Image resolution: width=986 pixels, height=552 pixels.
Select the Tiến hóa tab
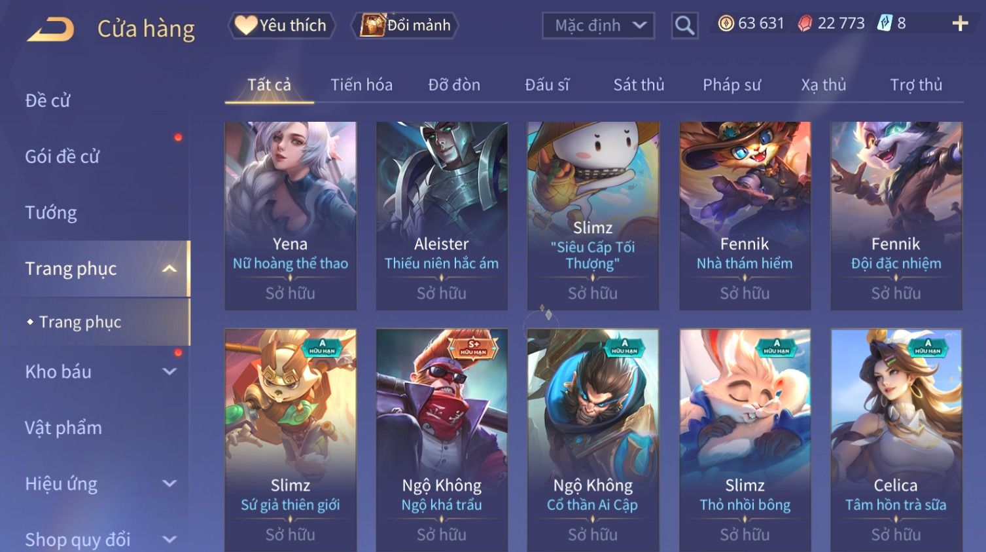(x=361, y=85)
